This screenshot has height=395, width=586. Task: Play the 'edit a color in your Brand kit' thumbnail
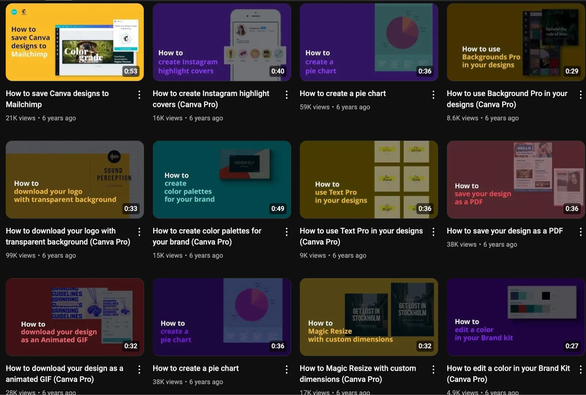pos(516,317)
